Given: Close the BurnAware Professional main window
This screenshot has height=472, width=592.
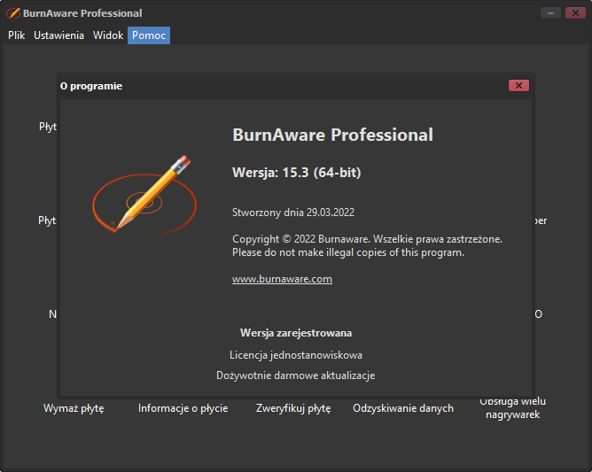Looking at the screenshot, I should (575, 13).
